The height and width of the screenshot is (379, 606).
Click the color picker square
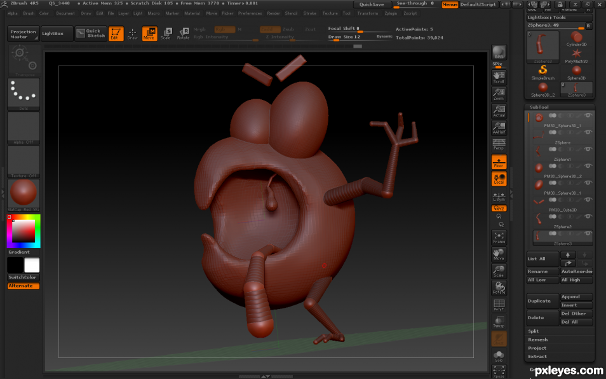click(x=24, y=231)
